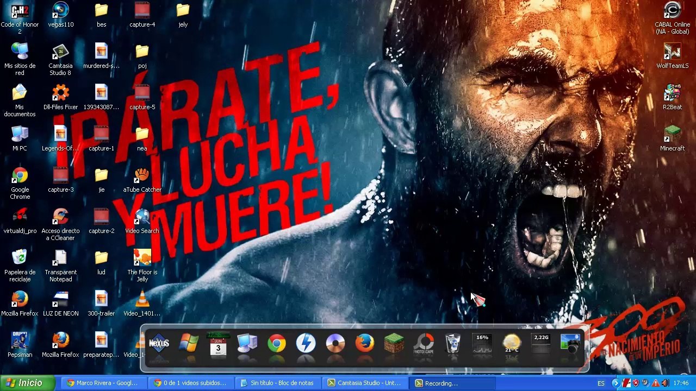Launch Minecraft grass block in the dock

click(394, 344)
